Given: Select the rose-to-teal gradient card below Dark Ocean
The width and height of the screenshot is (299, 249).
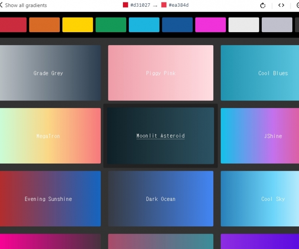Looking at the screenshot, I should coord(161,241).
